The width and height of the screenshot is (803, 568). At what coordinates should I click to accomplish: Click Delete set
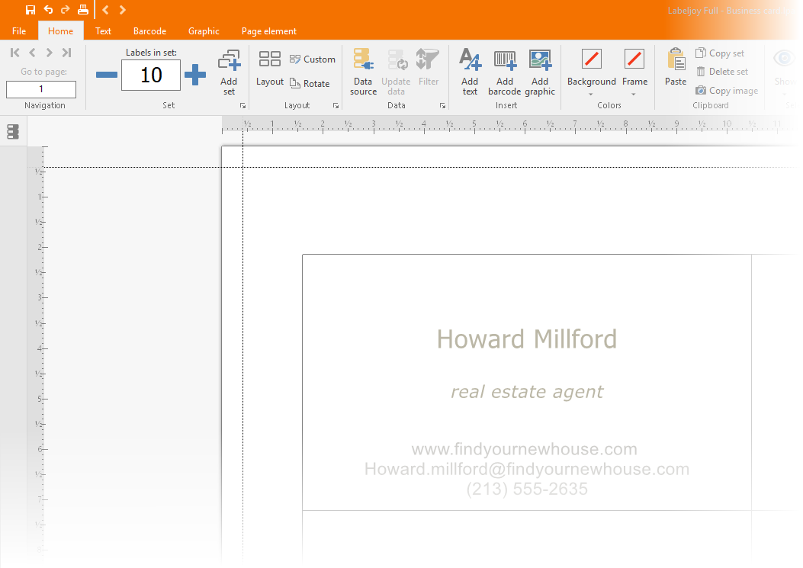[722, 72]
